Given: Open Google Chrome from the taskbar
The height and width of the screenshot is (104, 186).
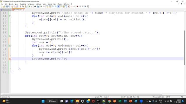Looking at the screenshot, I should coord(109,101).
